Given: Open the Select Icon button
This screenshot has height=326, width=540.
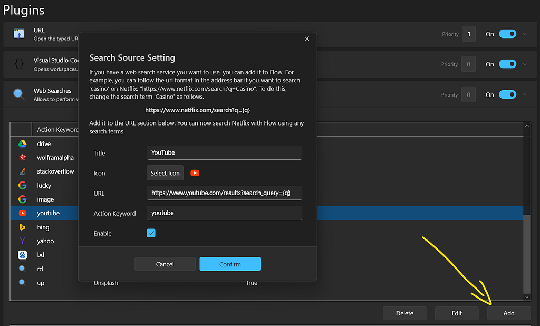Looking at the screenshot, I should (x=165, y=173).
